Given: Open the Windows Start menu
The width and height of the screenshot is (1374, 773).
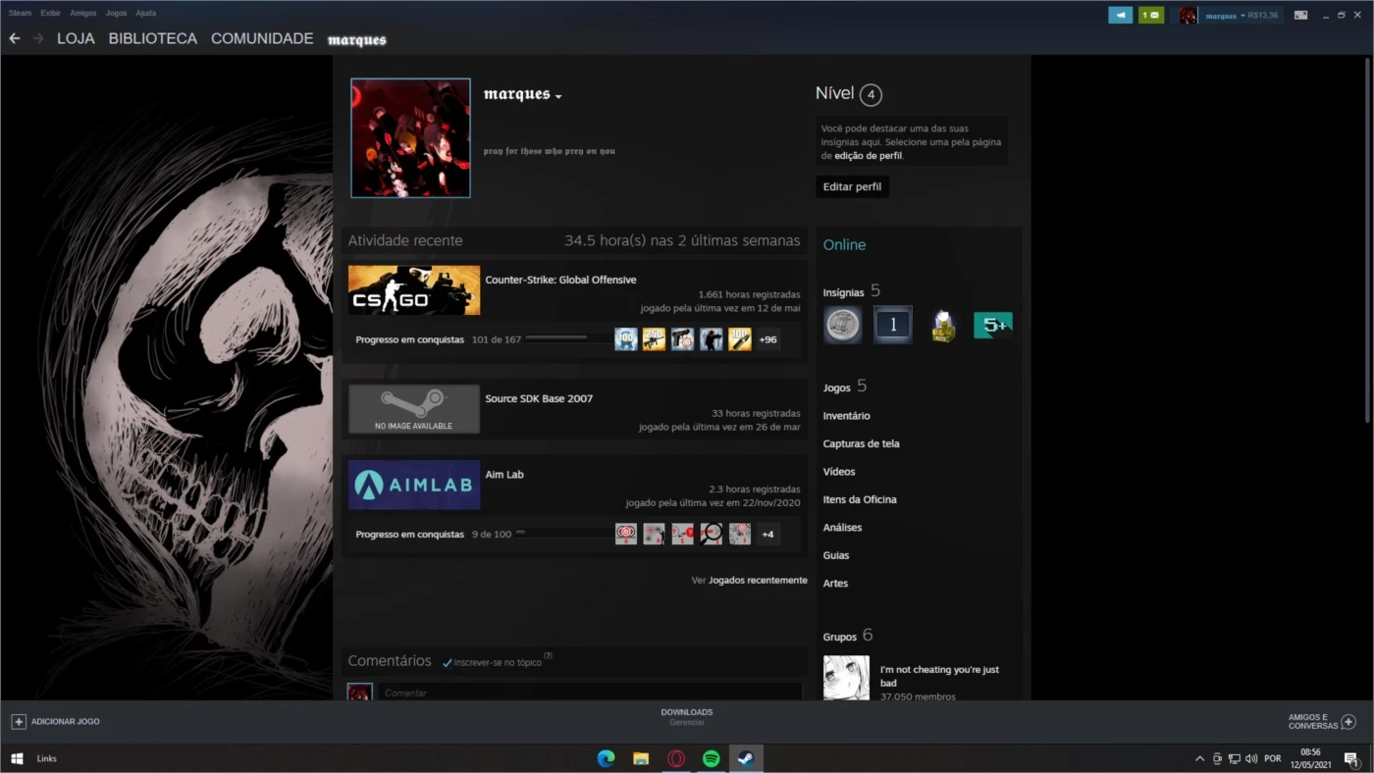Looking at the screenshot, I should [17, 758].
